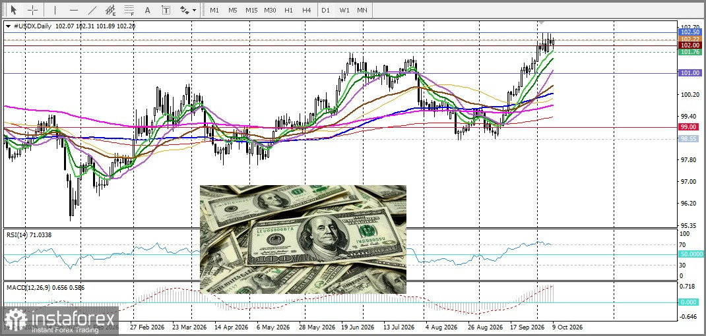Switch to M1 timeframe
The width and height of the screenshot is (706, 336).
click(x=214, y=9)
